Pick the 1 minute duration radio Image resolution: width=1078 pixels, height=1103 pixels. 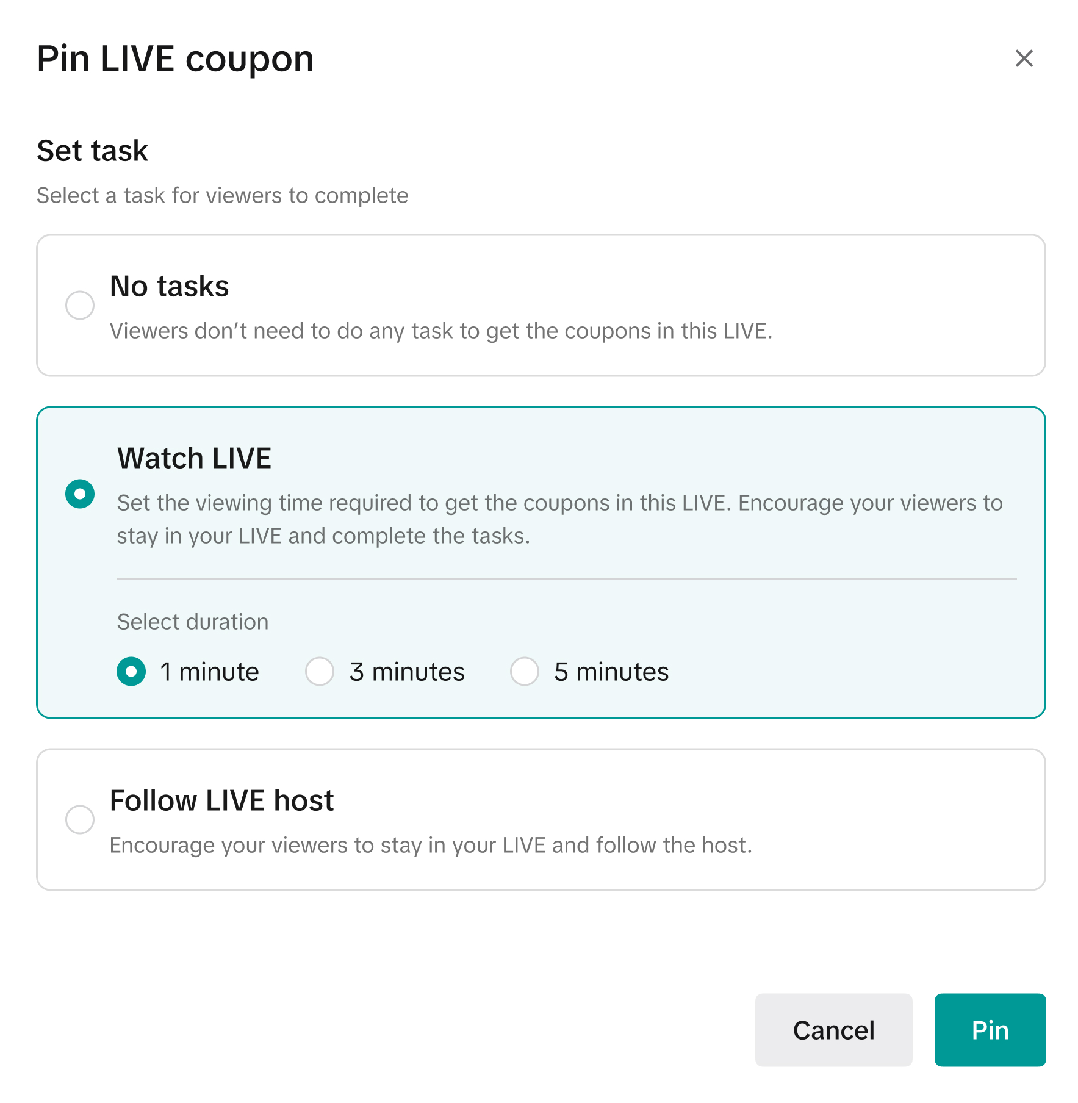coord(131,672)
